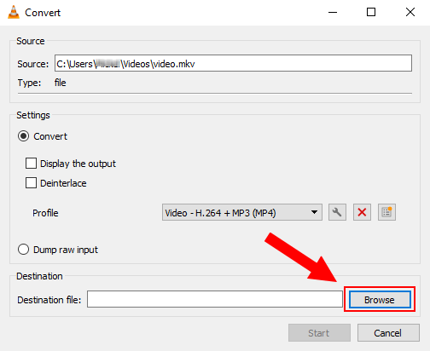The height and width of the screenshot is (351, 430).
Task: Close the Convert dialog window
Action: (410, 13)
